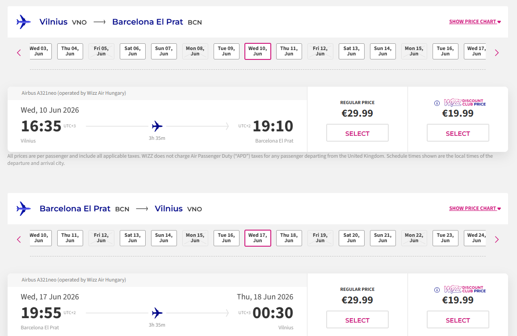Click info icon beside outbound Wizz Discount Club price
The image size is (517, 336).
[x=437, y=103]
